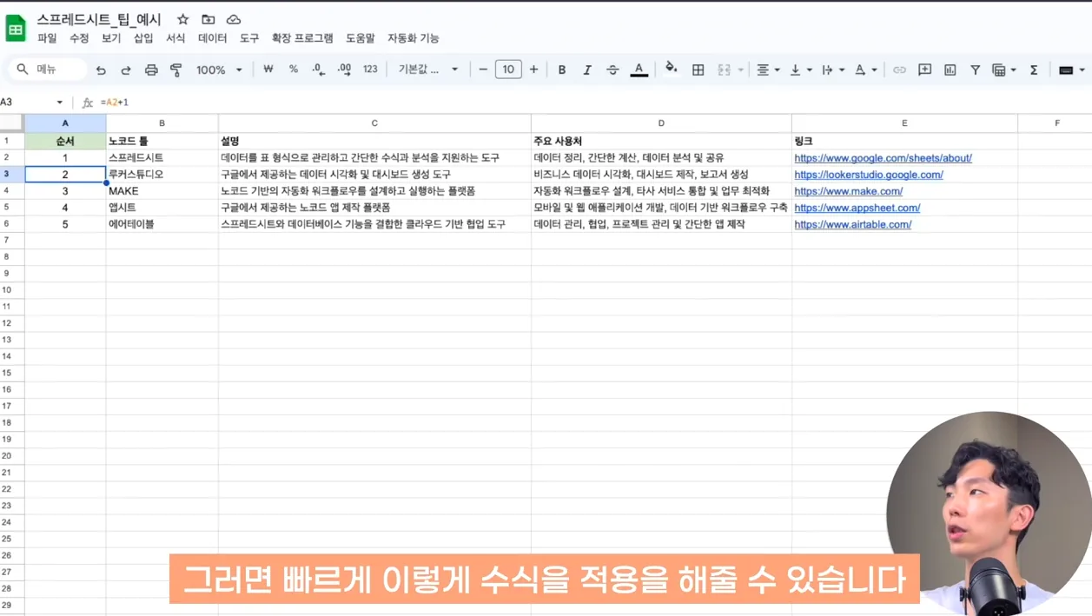Open the 파일 menu
The width and height of the screenshot is (1092, 616).
(x=47, y=38)
